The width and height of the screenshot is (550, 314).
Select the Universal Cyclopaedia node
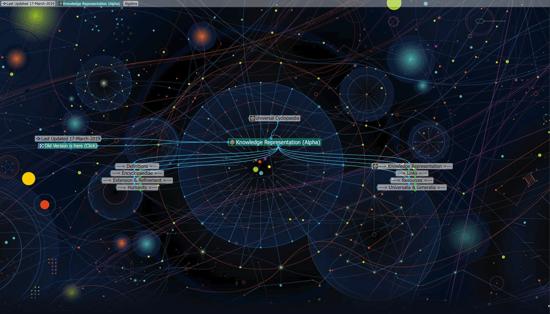tap(275, 118)
